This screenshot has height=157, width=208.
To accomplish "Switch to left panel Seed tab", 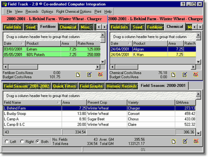I will tap(31, 27).
